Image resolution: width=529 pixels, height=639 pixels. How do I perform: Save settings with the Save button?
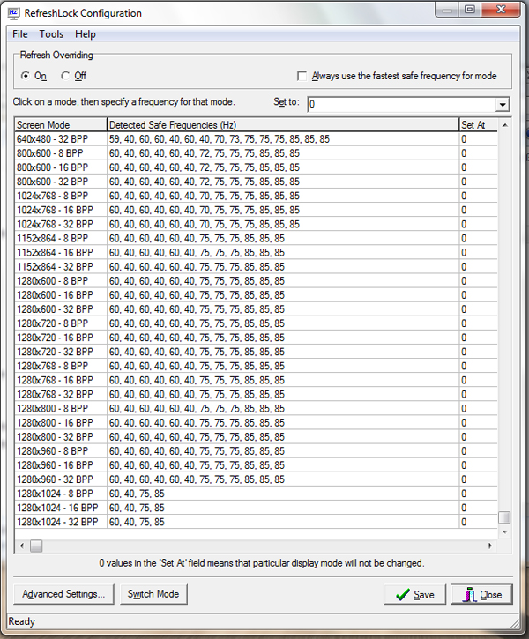[x=415, y=595]
